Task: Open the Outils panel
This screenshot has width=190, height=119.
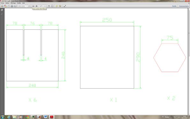Action: click(x=174, y=6)
